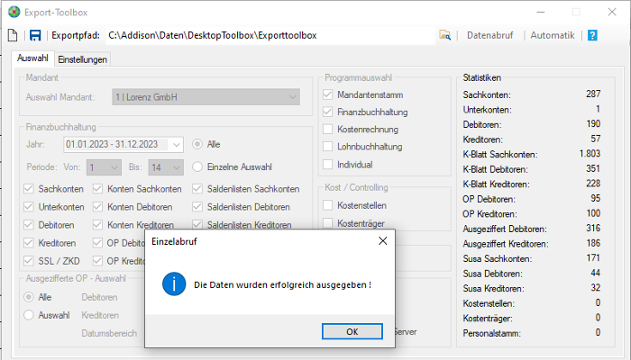Minimize the Export-Toolbox window
The height and width of the screenshot is (360, 631).
[541, 12]
